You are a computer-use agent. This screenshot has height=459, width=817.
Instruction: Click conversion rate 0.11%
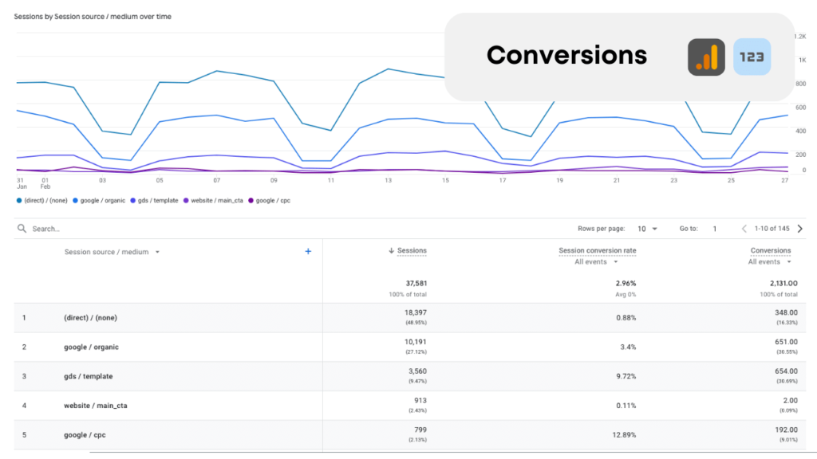[626, 406]
